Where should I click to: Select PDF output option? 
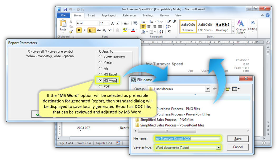(x=100, y=87)
